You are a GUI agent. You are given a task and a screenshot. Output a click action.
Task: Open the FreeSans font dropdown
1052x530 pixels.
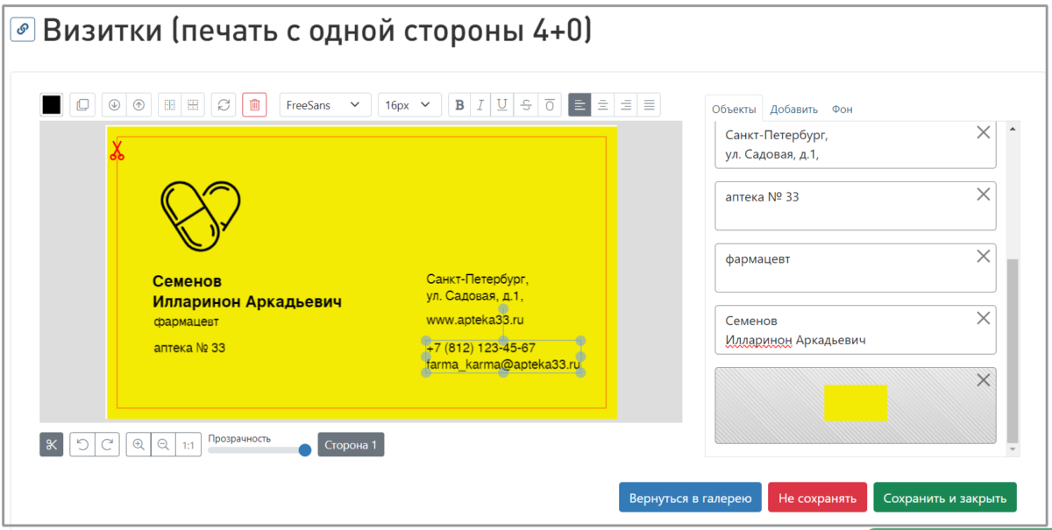[324, 105]
